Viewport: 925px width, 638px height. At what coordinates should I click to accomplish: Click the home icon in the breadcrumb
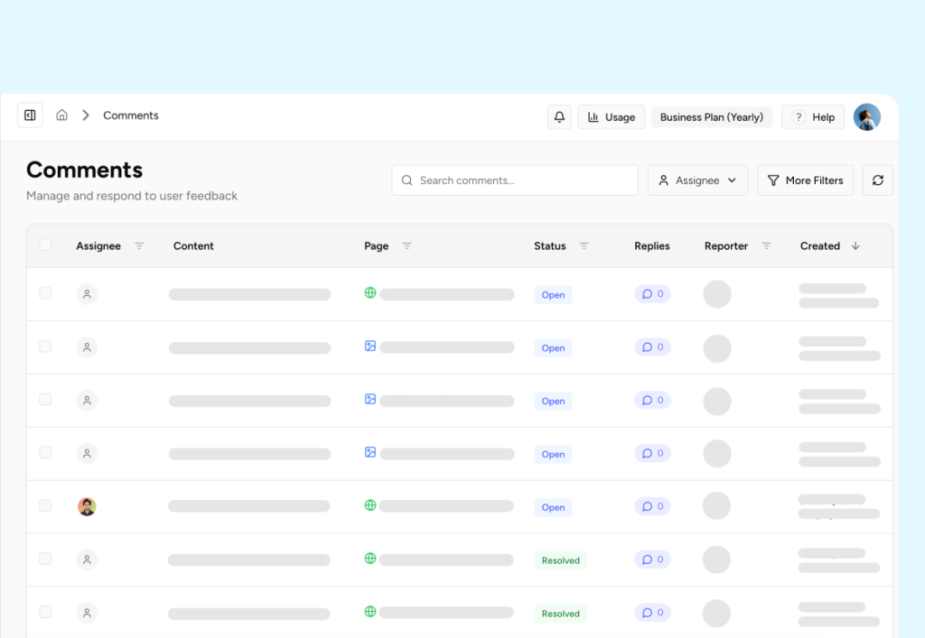click(61, 115)
